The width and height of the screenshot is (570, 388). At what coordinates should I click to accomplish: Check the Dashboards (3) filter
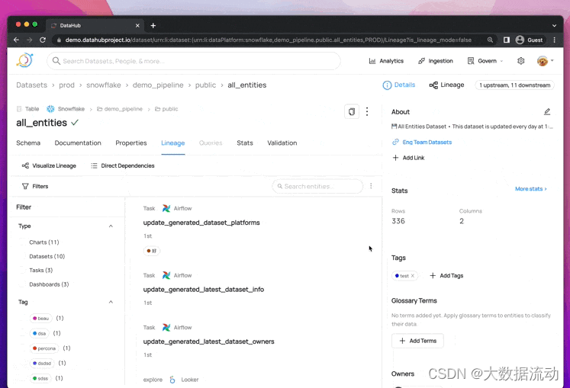(23, 284)
